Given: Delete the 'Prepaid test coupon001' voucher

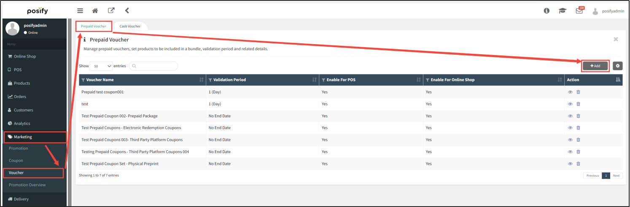Looking at the screenshot, I should pyautogui.click(x=578, y=92).
